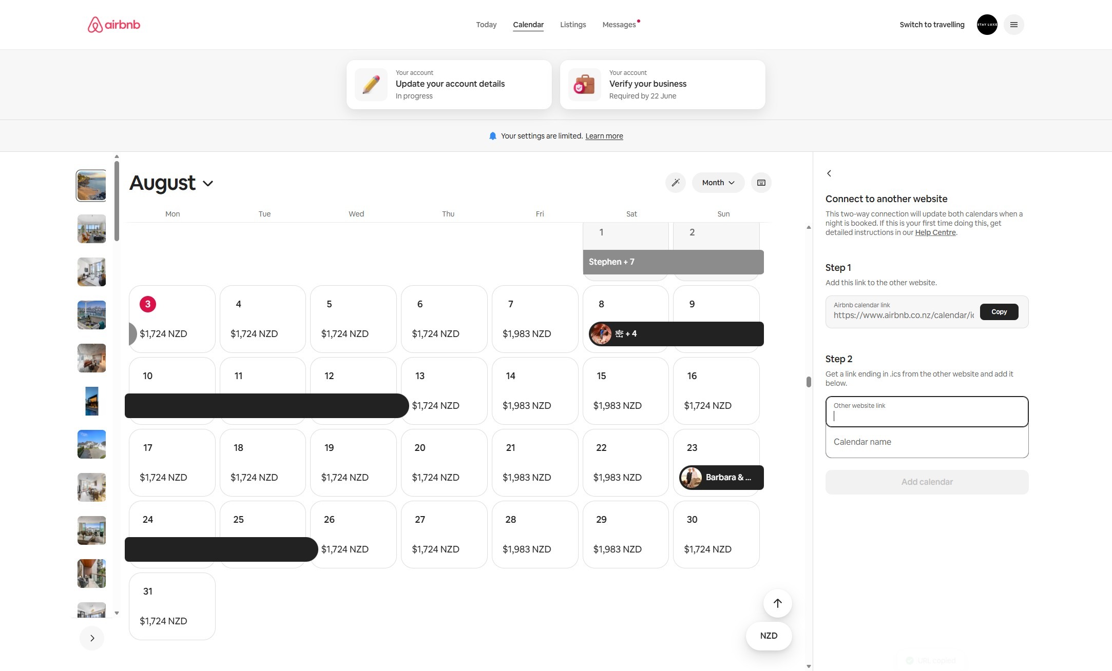The image size is (1112, 671).
Task: Click the Calendar name input field
Action: [x=927, y=442]
